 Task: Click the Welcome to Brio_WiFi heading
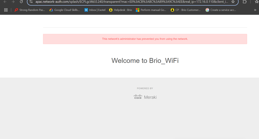(x=145, y=61)
